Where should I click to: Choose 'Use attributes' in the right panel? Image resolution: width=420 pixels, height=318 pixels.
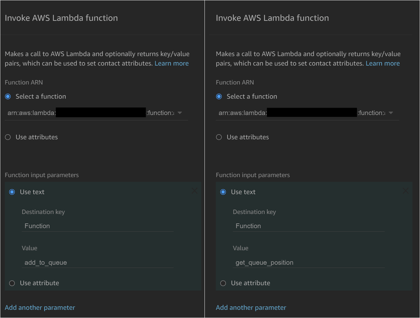(218, 137)
